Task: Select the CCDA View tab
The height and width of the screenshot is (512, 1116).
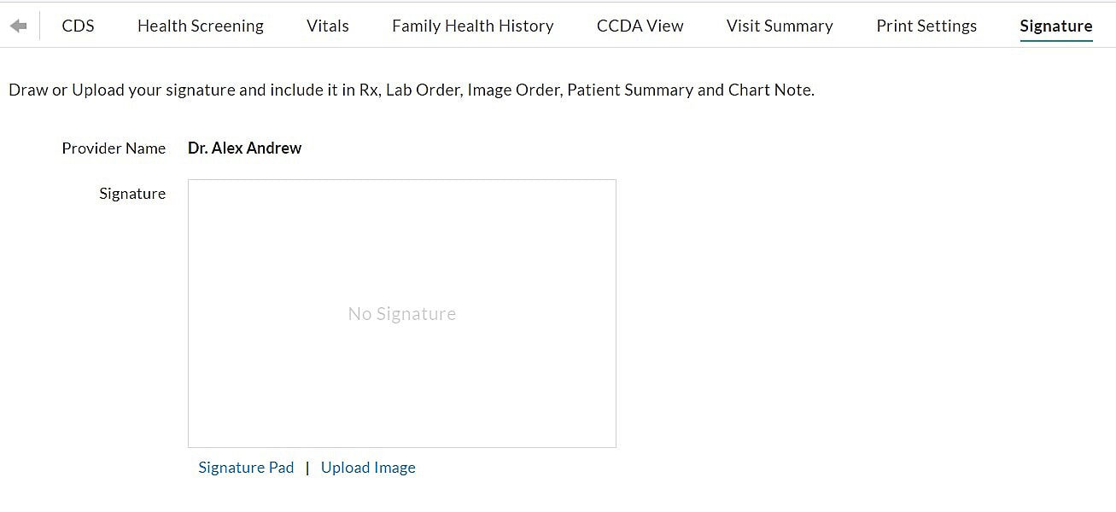Action: (x=640, y=26)
